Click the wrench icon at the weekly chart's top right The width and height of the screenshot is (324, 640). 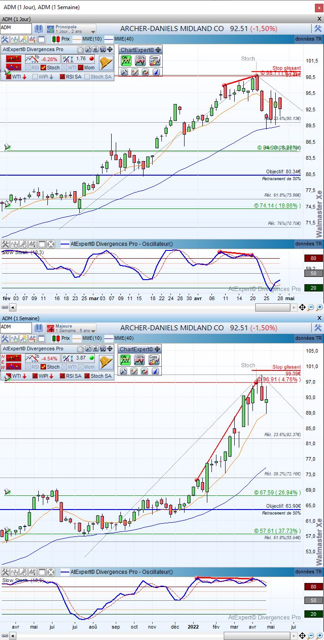point(318,328)
